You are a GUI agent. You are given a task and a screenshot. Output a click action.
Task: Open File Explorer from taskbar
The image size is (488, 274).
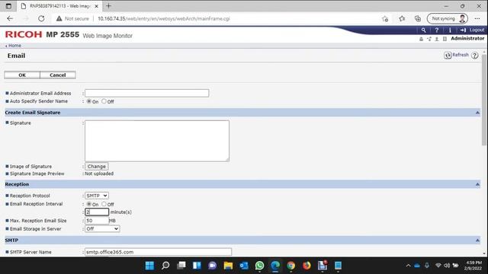click(228, 266)
